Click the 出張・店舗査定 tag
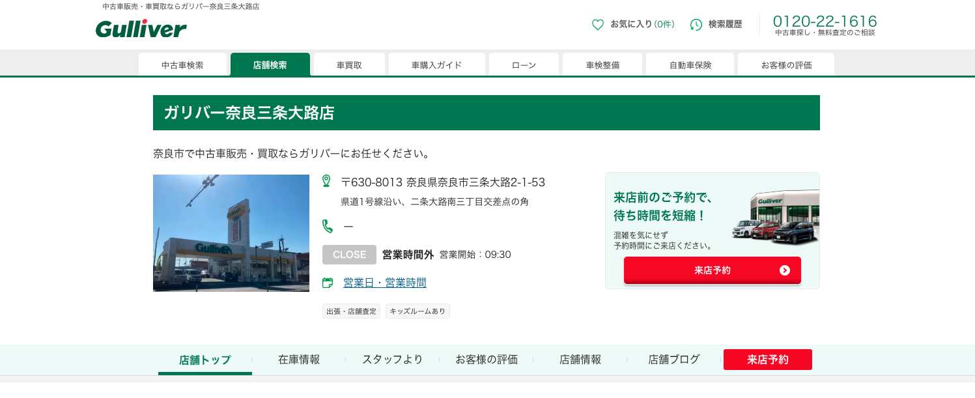Viewport: 975px width, 398px height. 351,311
